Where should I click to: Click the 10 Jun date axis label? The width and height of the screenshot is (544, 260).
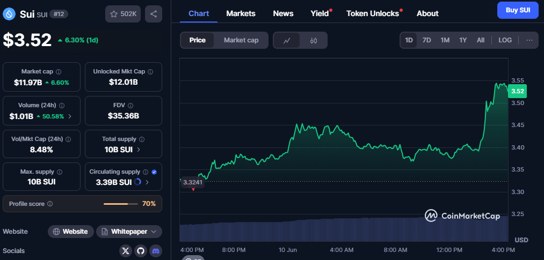(288, 250)
